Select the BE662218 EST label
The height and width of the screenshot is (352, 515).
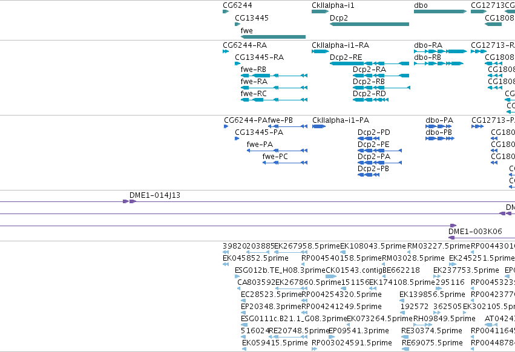click(401, 270)
